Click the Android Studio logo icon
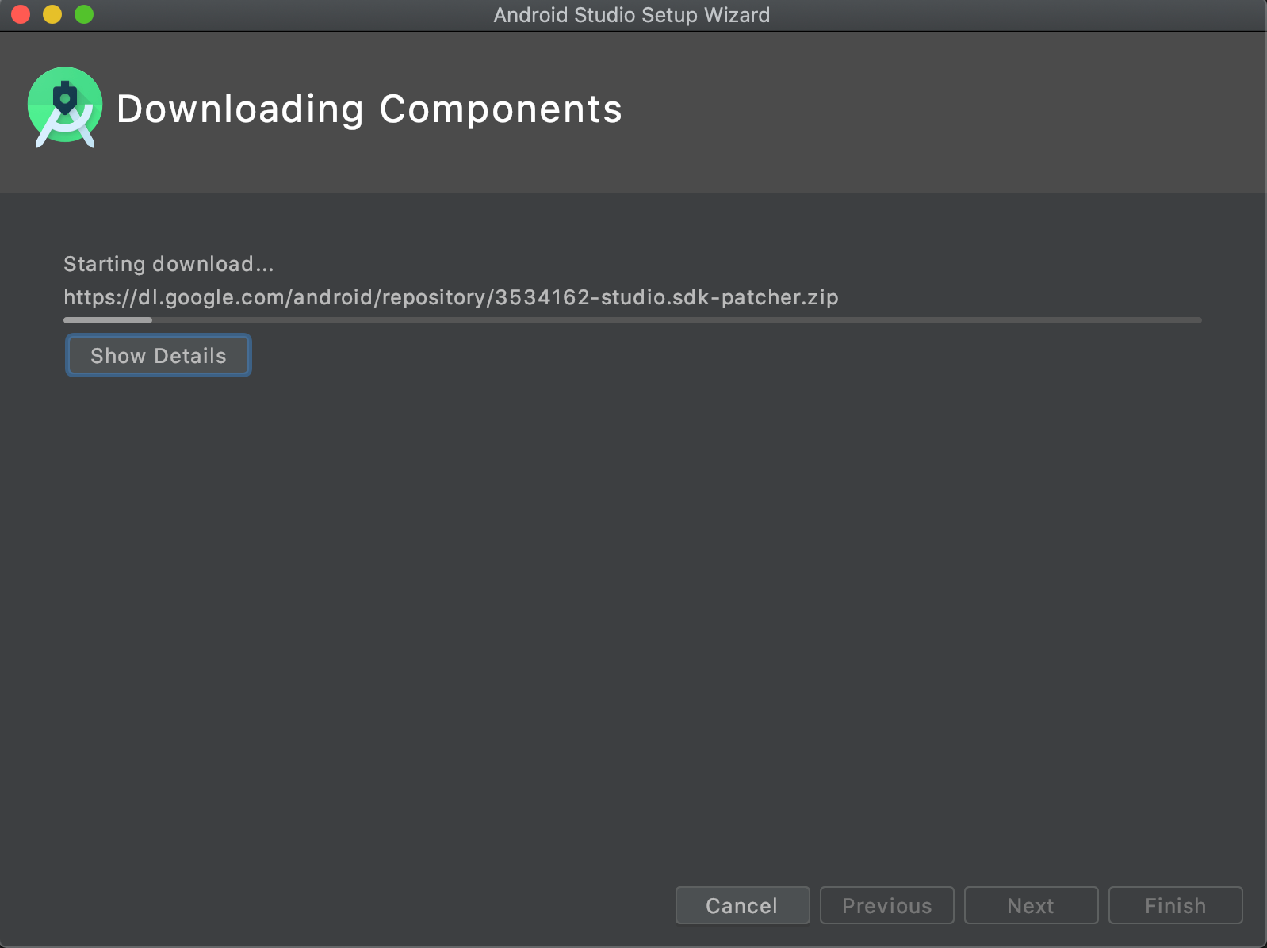 [x=65, y=108]
